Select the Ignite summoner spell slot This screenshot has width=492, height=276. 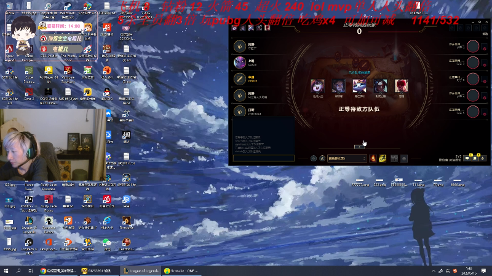373,158
